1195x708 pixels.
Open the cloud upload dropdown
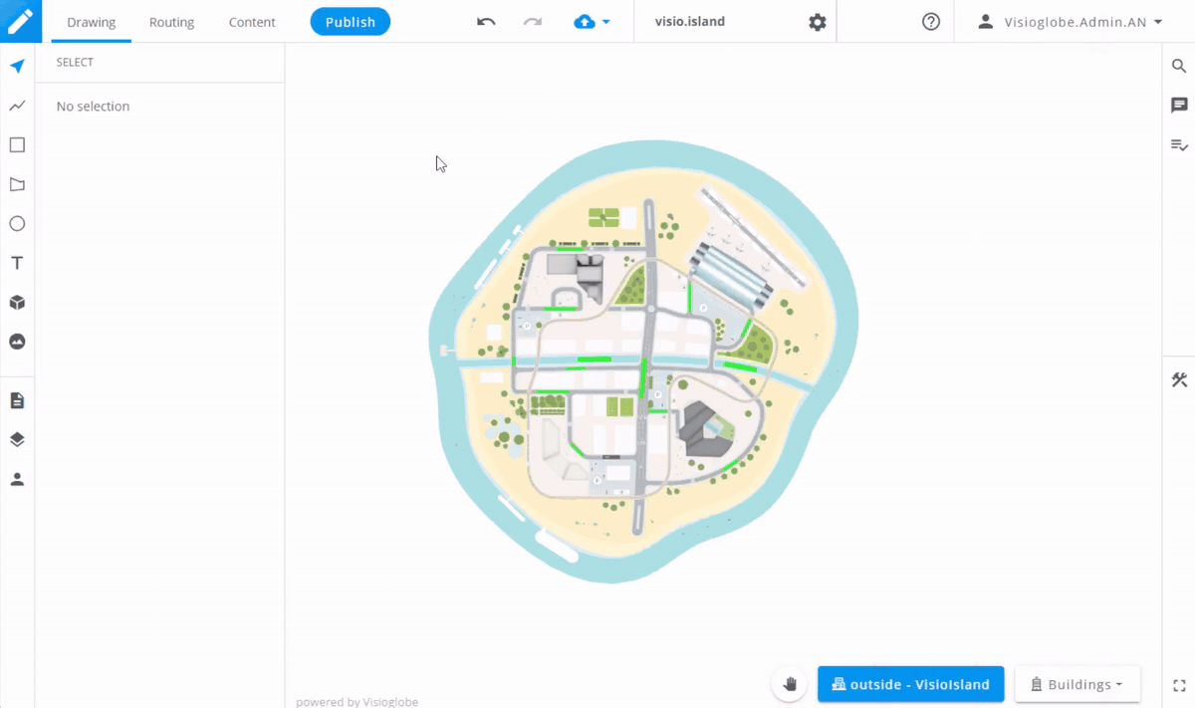coord(593,22)
